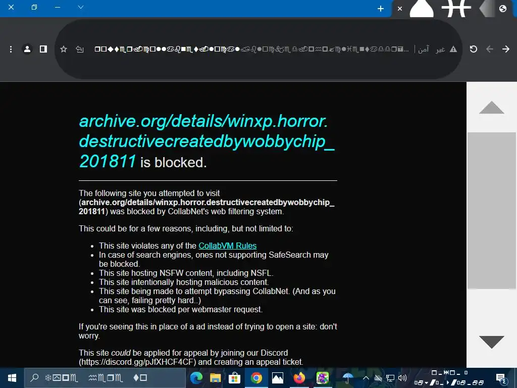Open a new tab with the plus button
The width and height of the screenshot is (517, 388).
[381, 9]
